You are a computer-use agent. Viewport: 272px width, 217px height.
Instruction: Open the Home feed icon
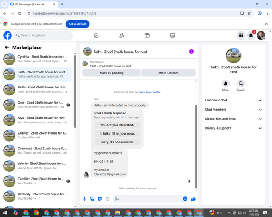(96, 35)
